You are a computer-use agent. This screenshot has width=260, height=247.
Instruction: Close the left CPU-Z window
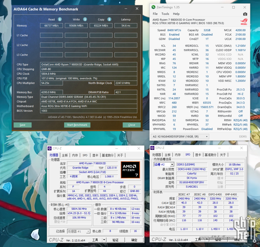pos(139,148)
